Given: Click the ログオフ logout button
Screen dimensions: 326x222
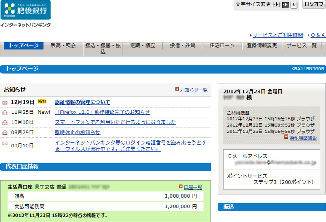Looking at the screenshot, I should tap(313, 4).
